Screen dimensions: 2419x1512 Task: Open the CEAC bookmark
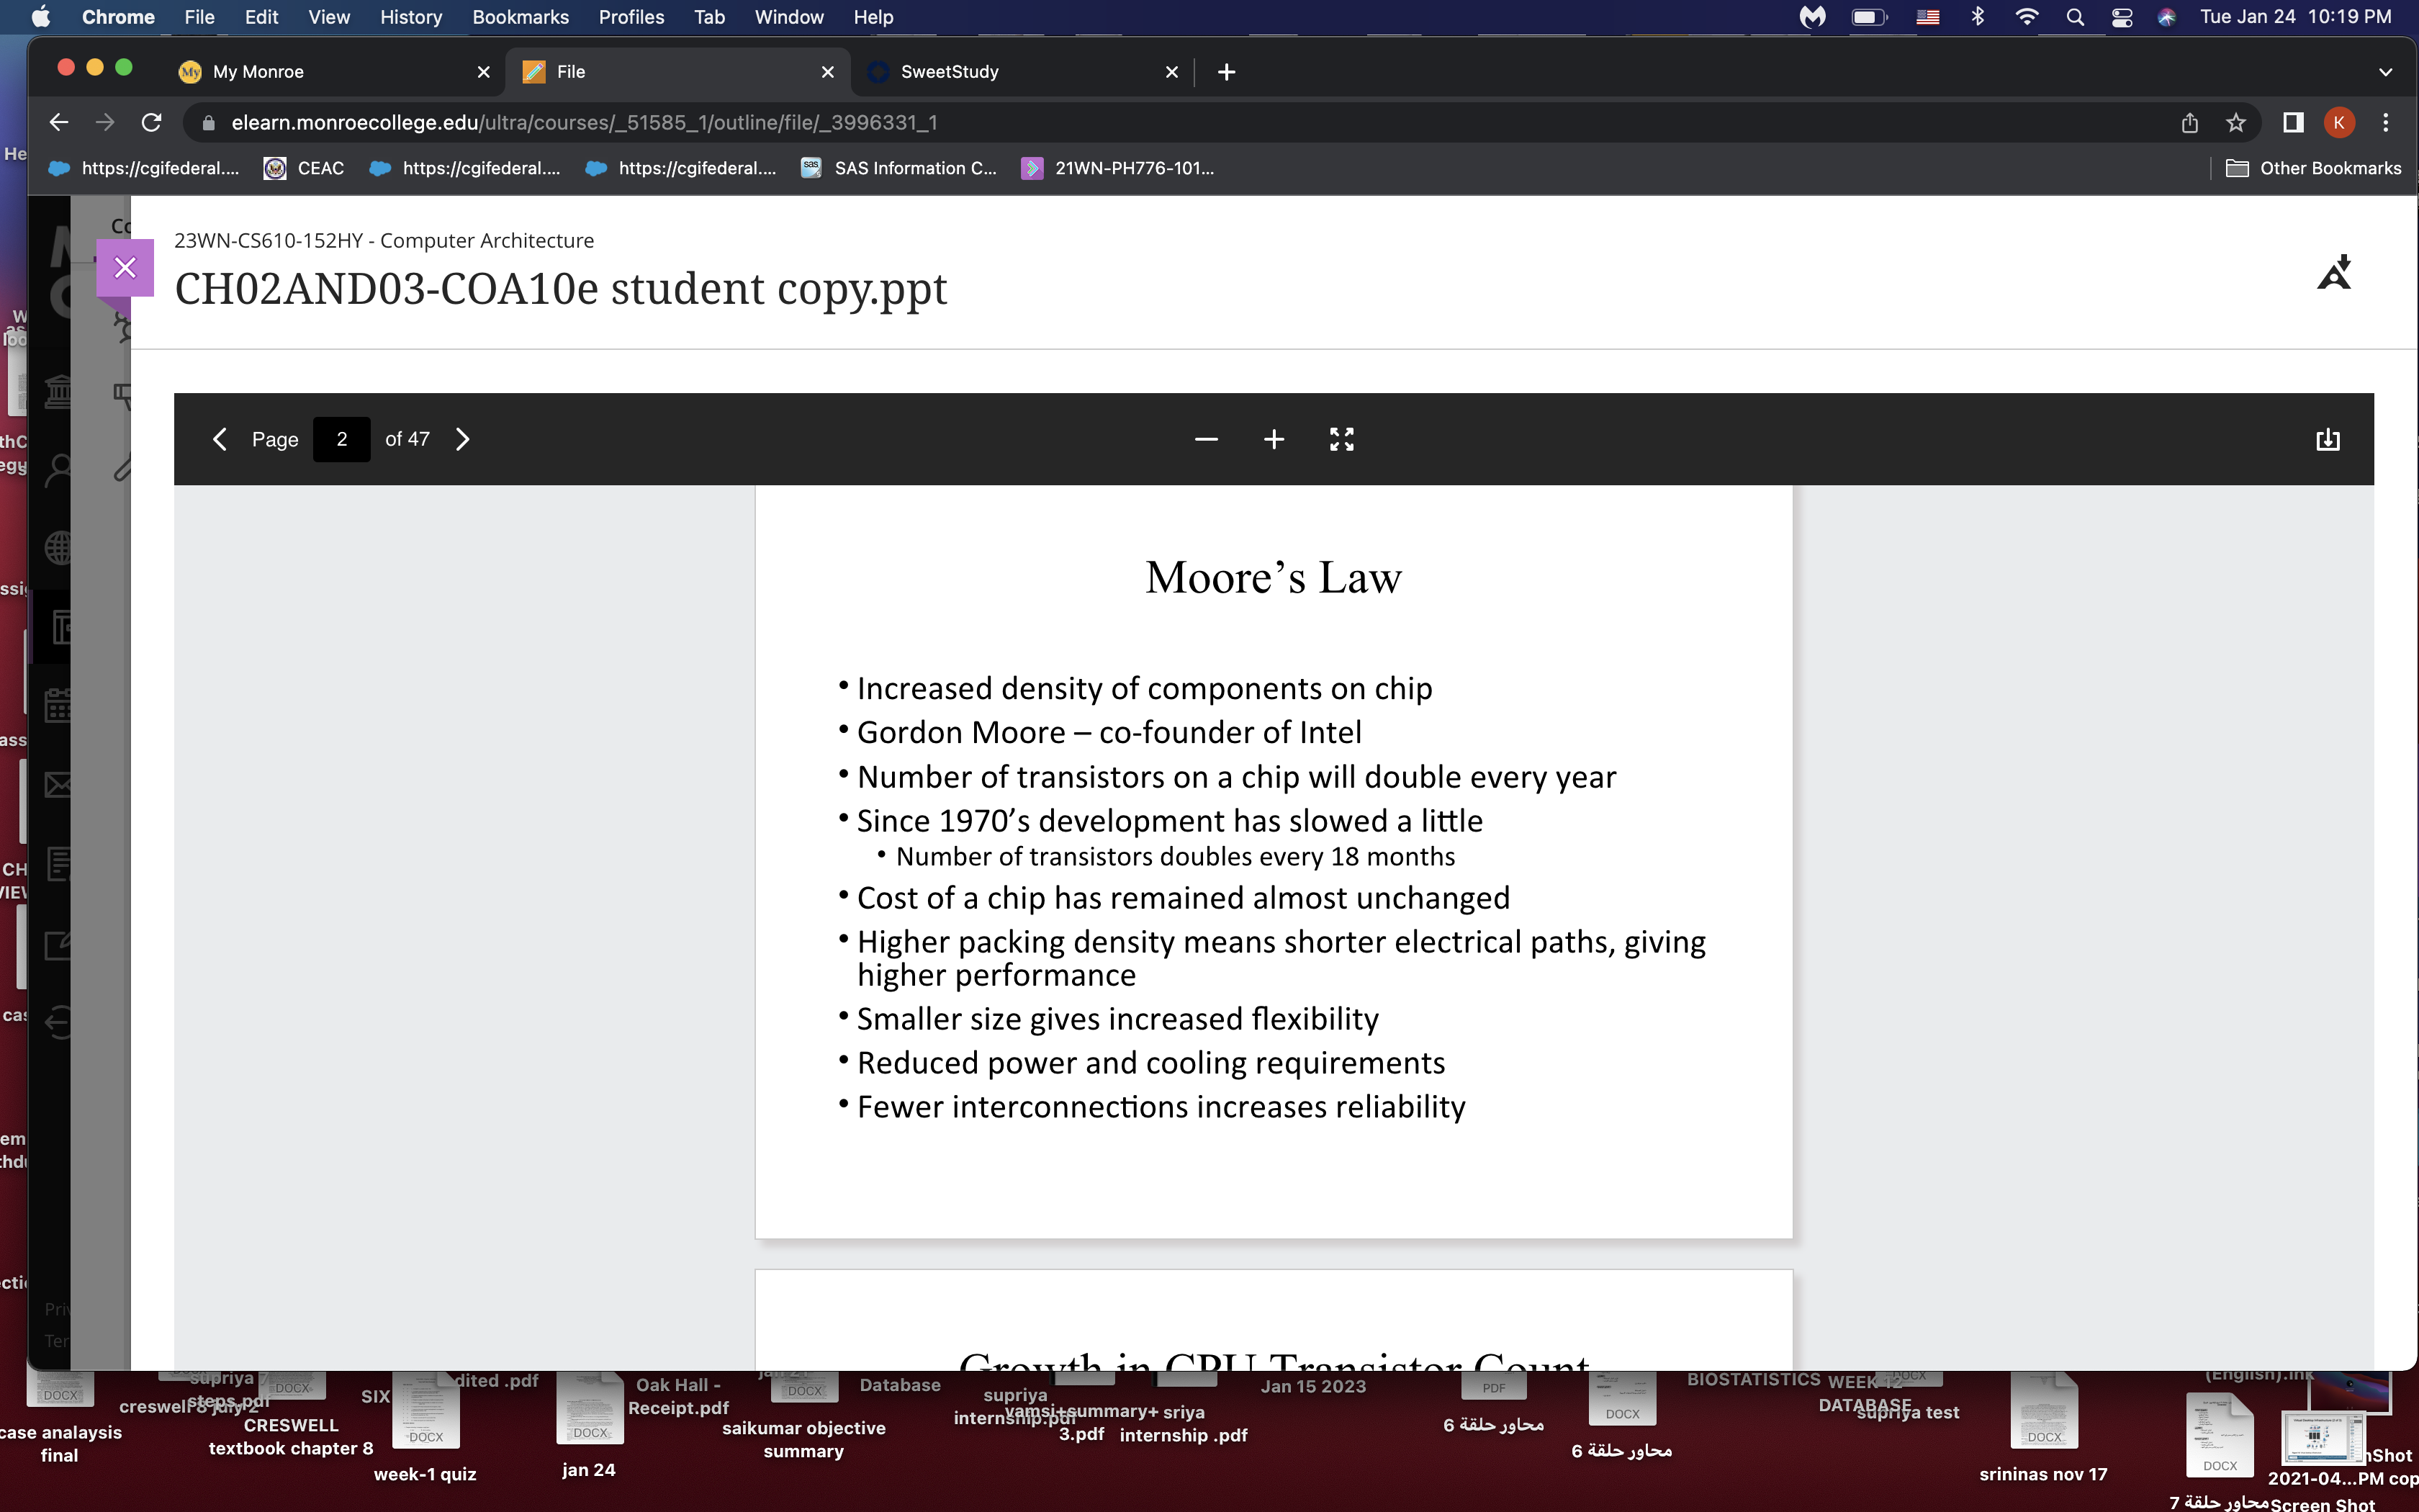click(x=304, y=168)
